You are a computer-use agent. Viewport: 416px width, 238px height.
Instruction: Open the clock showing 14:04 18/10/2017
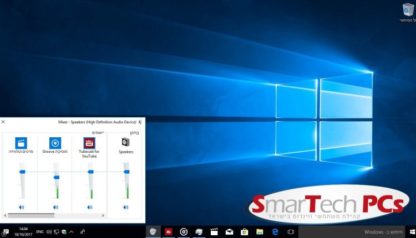pos(23,232)
